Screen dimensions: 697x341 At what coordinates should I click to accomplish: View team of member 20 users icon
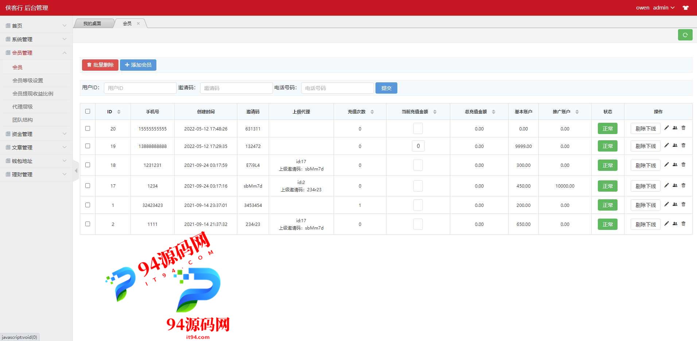tap(675, 128)
